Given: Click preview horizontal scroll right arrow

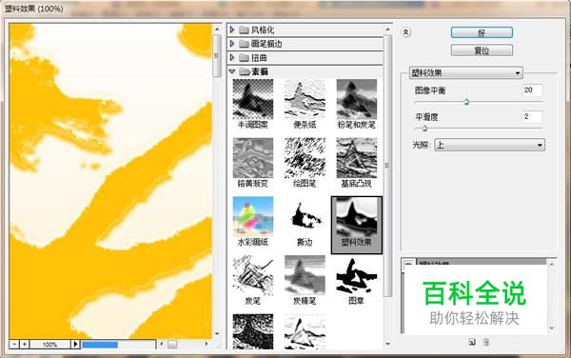Looking at the screenshot, I should pos(207,344).
